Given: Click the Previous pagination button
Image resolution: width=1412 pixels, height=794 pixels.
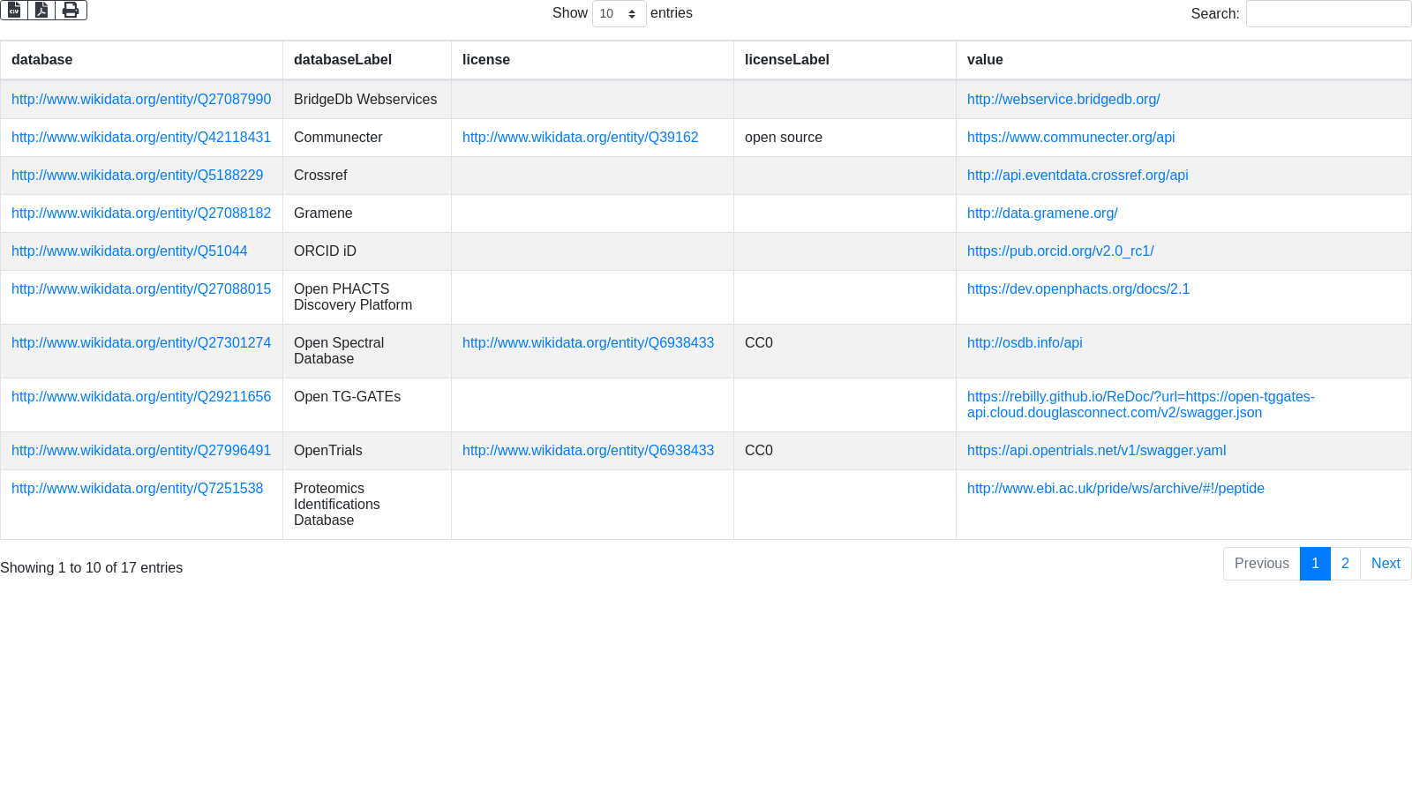Looking at the screenshot, I should pyautogui.click(x=1261, y=564).
